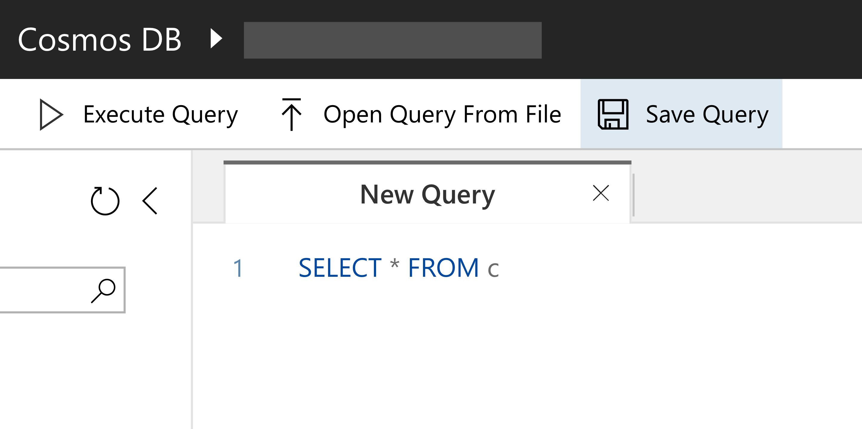Click the Open Query From File upload arrow

click(x=291, y=114)
